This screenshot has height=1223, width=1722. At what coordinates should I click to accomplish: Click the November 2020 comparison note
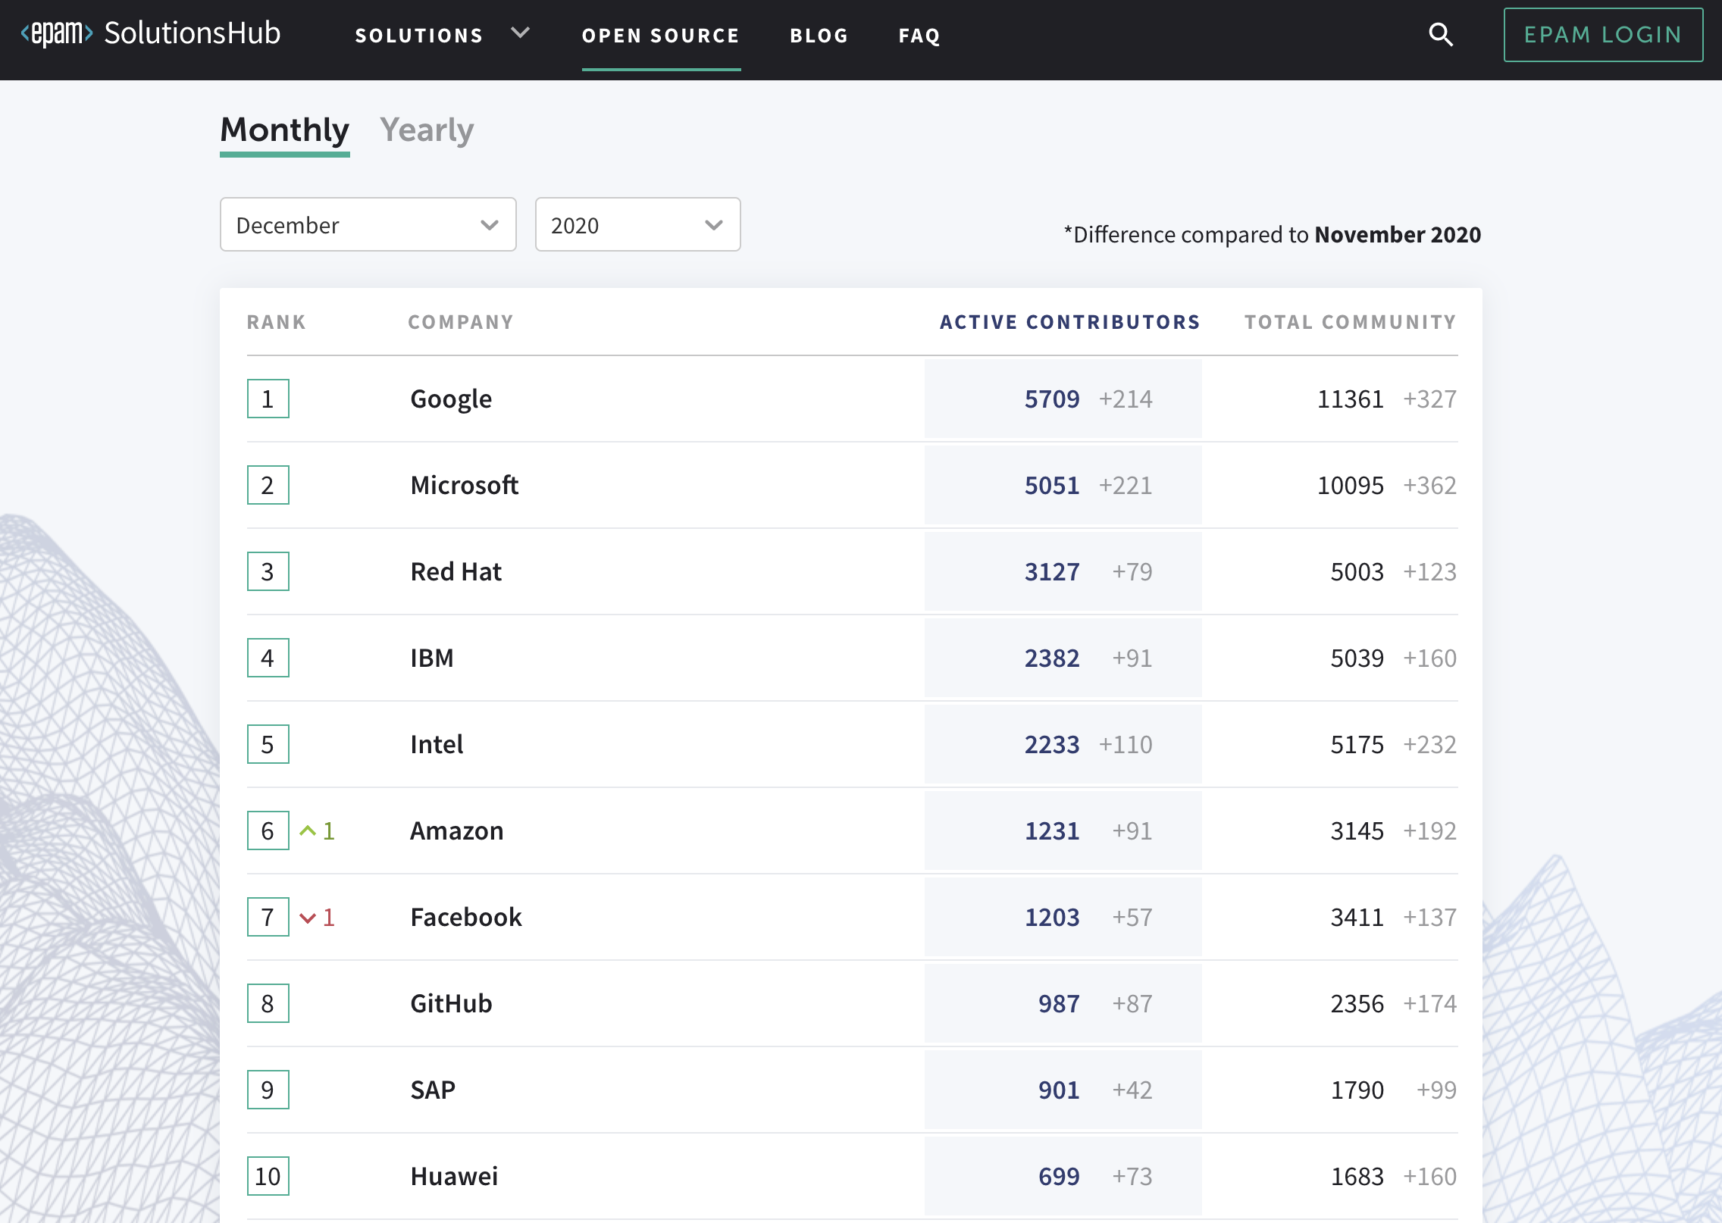tap(1273, 235)
